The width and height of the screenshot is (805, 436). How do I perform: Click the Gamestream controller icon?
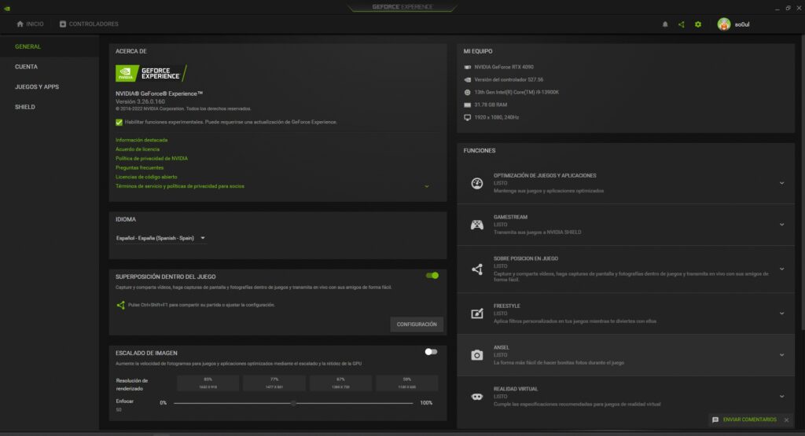[476, 225]
